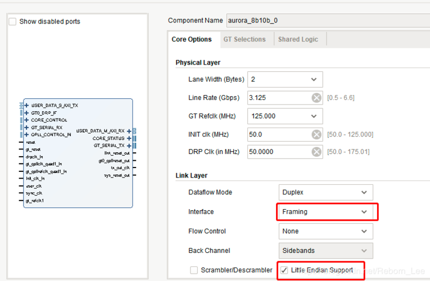Open the Lane Width dropdown
The width and height of the screenshot is (430, 281).
(313, 79)
